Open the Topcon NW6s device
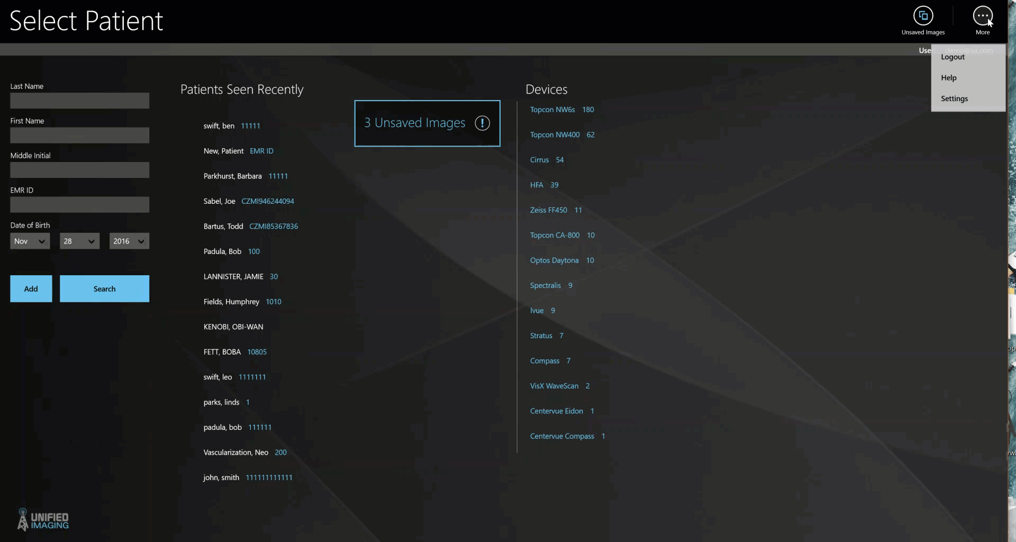Image resolution: width=1016 pixels, height=542 pixels. click(x=552, y=110)
